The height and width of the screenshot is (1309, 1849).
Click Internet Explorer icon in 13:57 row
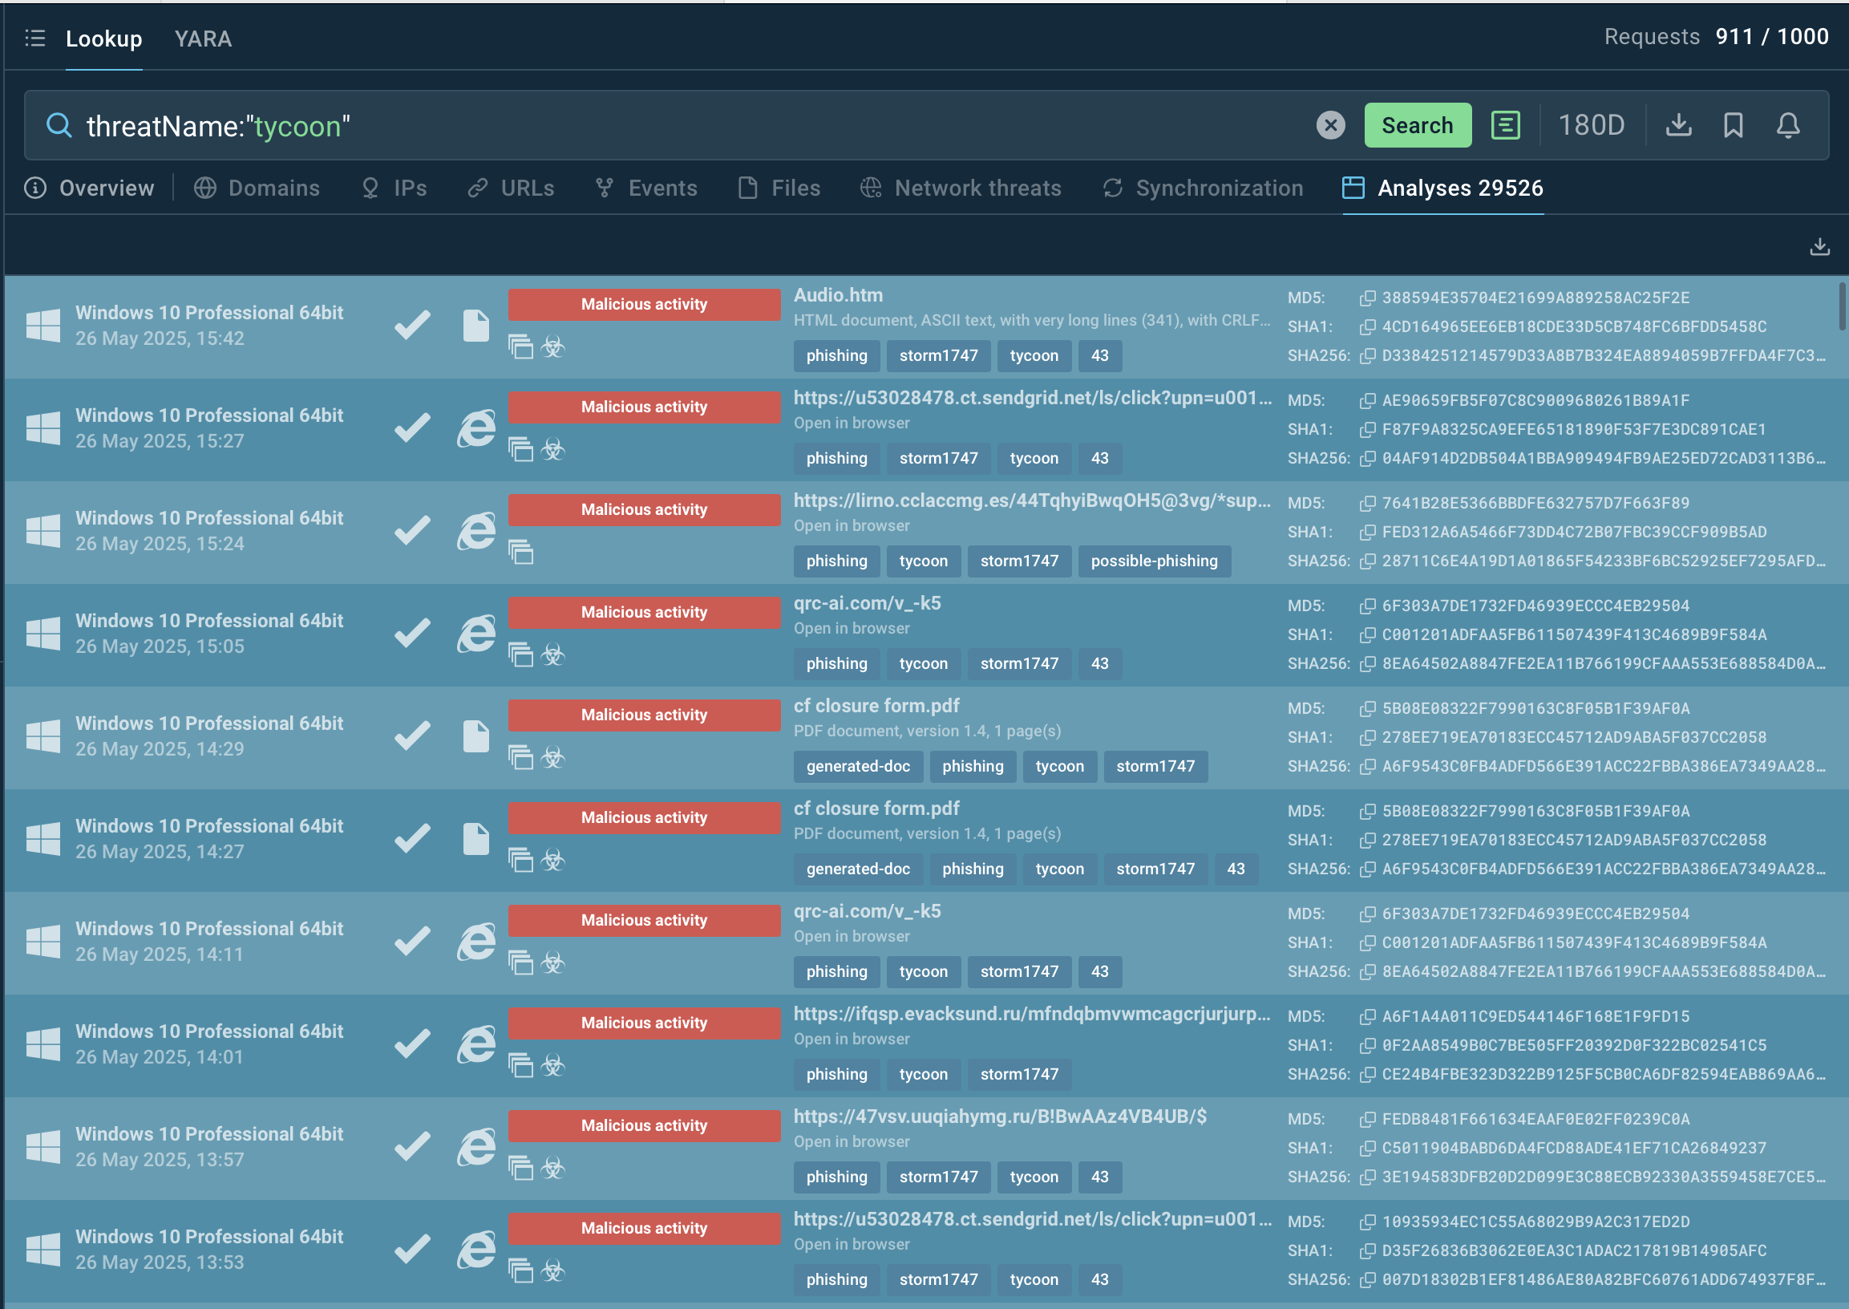click(x=475, y=1147)
